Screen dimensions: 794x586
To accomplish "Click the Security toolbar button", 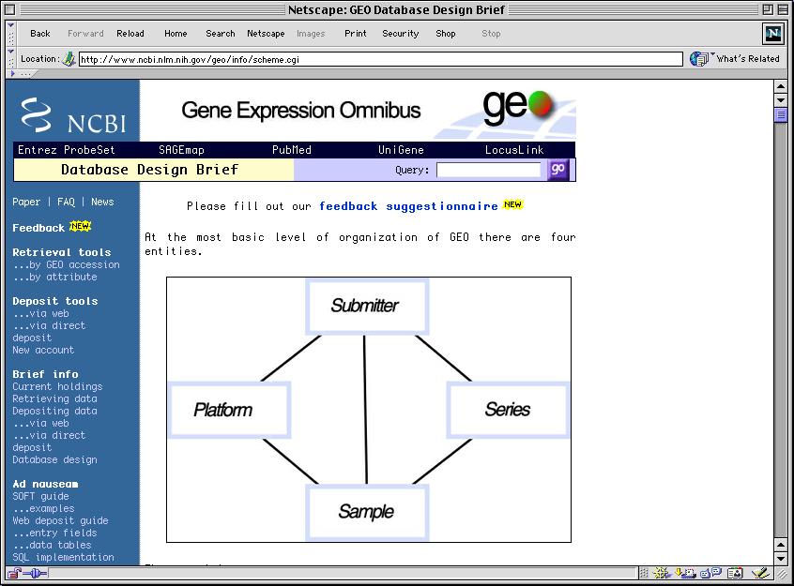I will 401,34.
